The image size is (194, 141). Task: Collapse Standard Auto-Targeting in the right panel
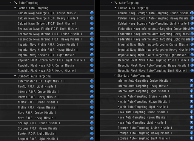pyautogui.click(x=115, y=75)
